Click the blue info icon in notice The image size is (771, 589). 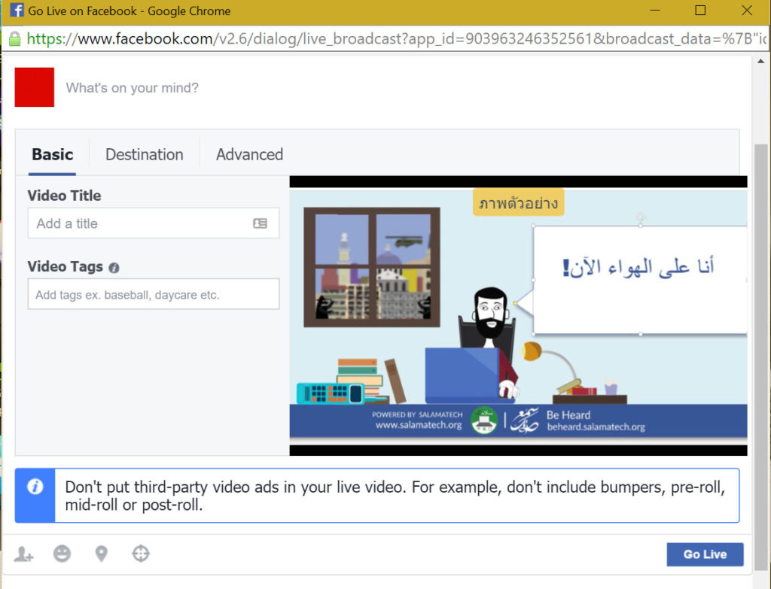35,487
